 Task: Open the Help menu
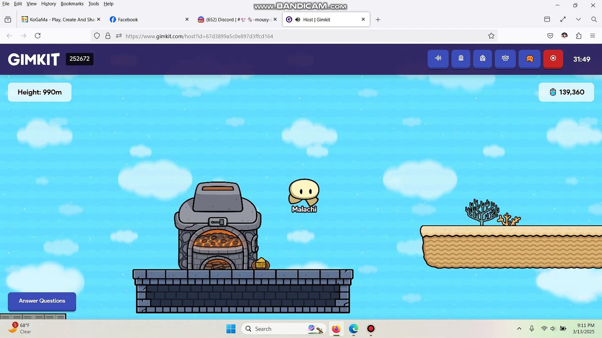[108, 4]
